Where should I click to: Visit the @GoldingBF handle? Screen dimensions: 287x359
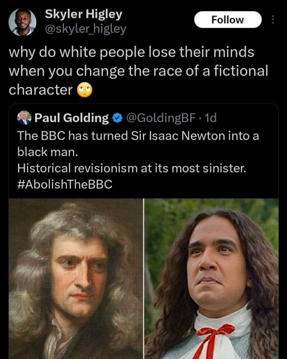(x=161, y=118)
